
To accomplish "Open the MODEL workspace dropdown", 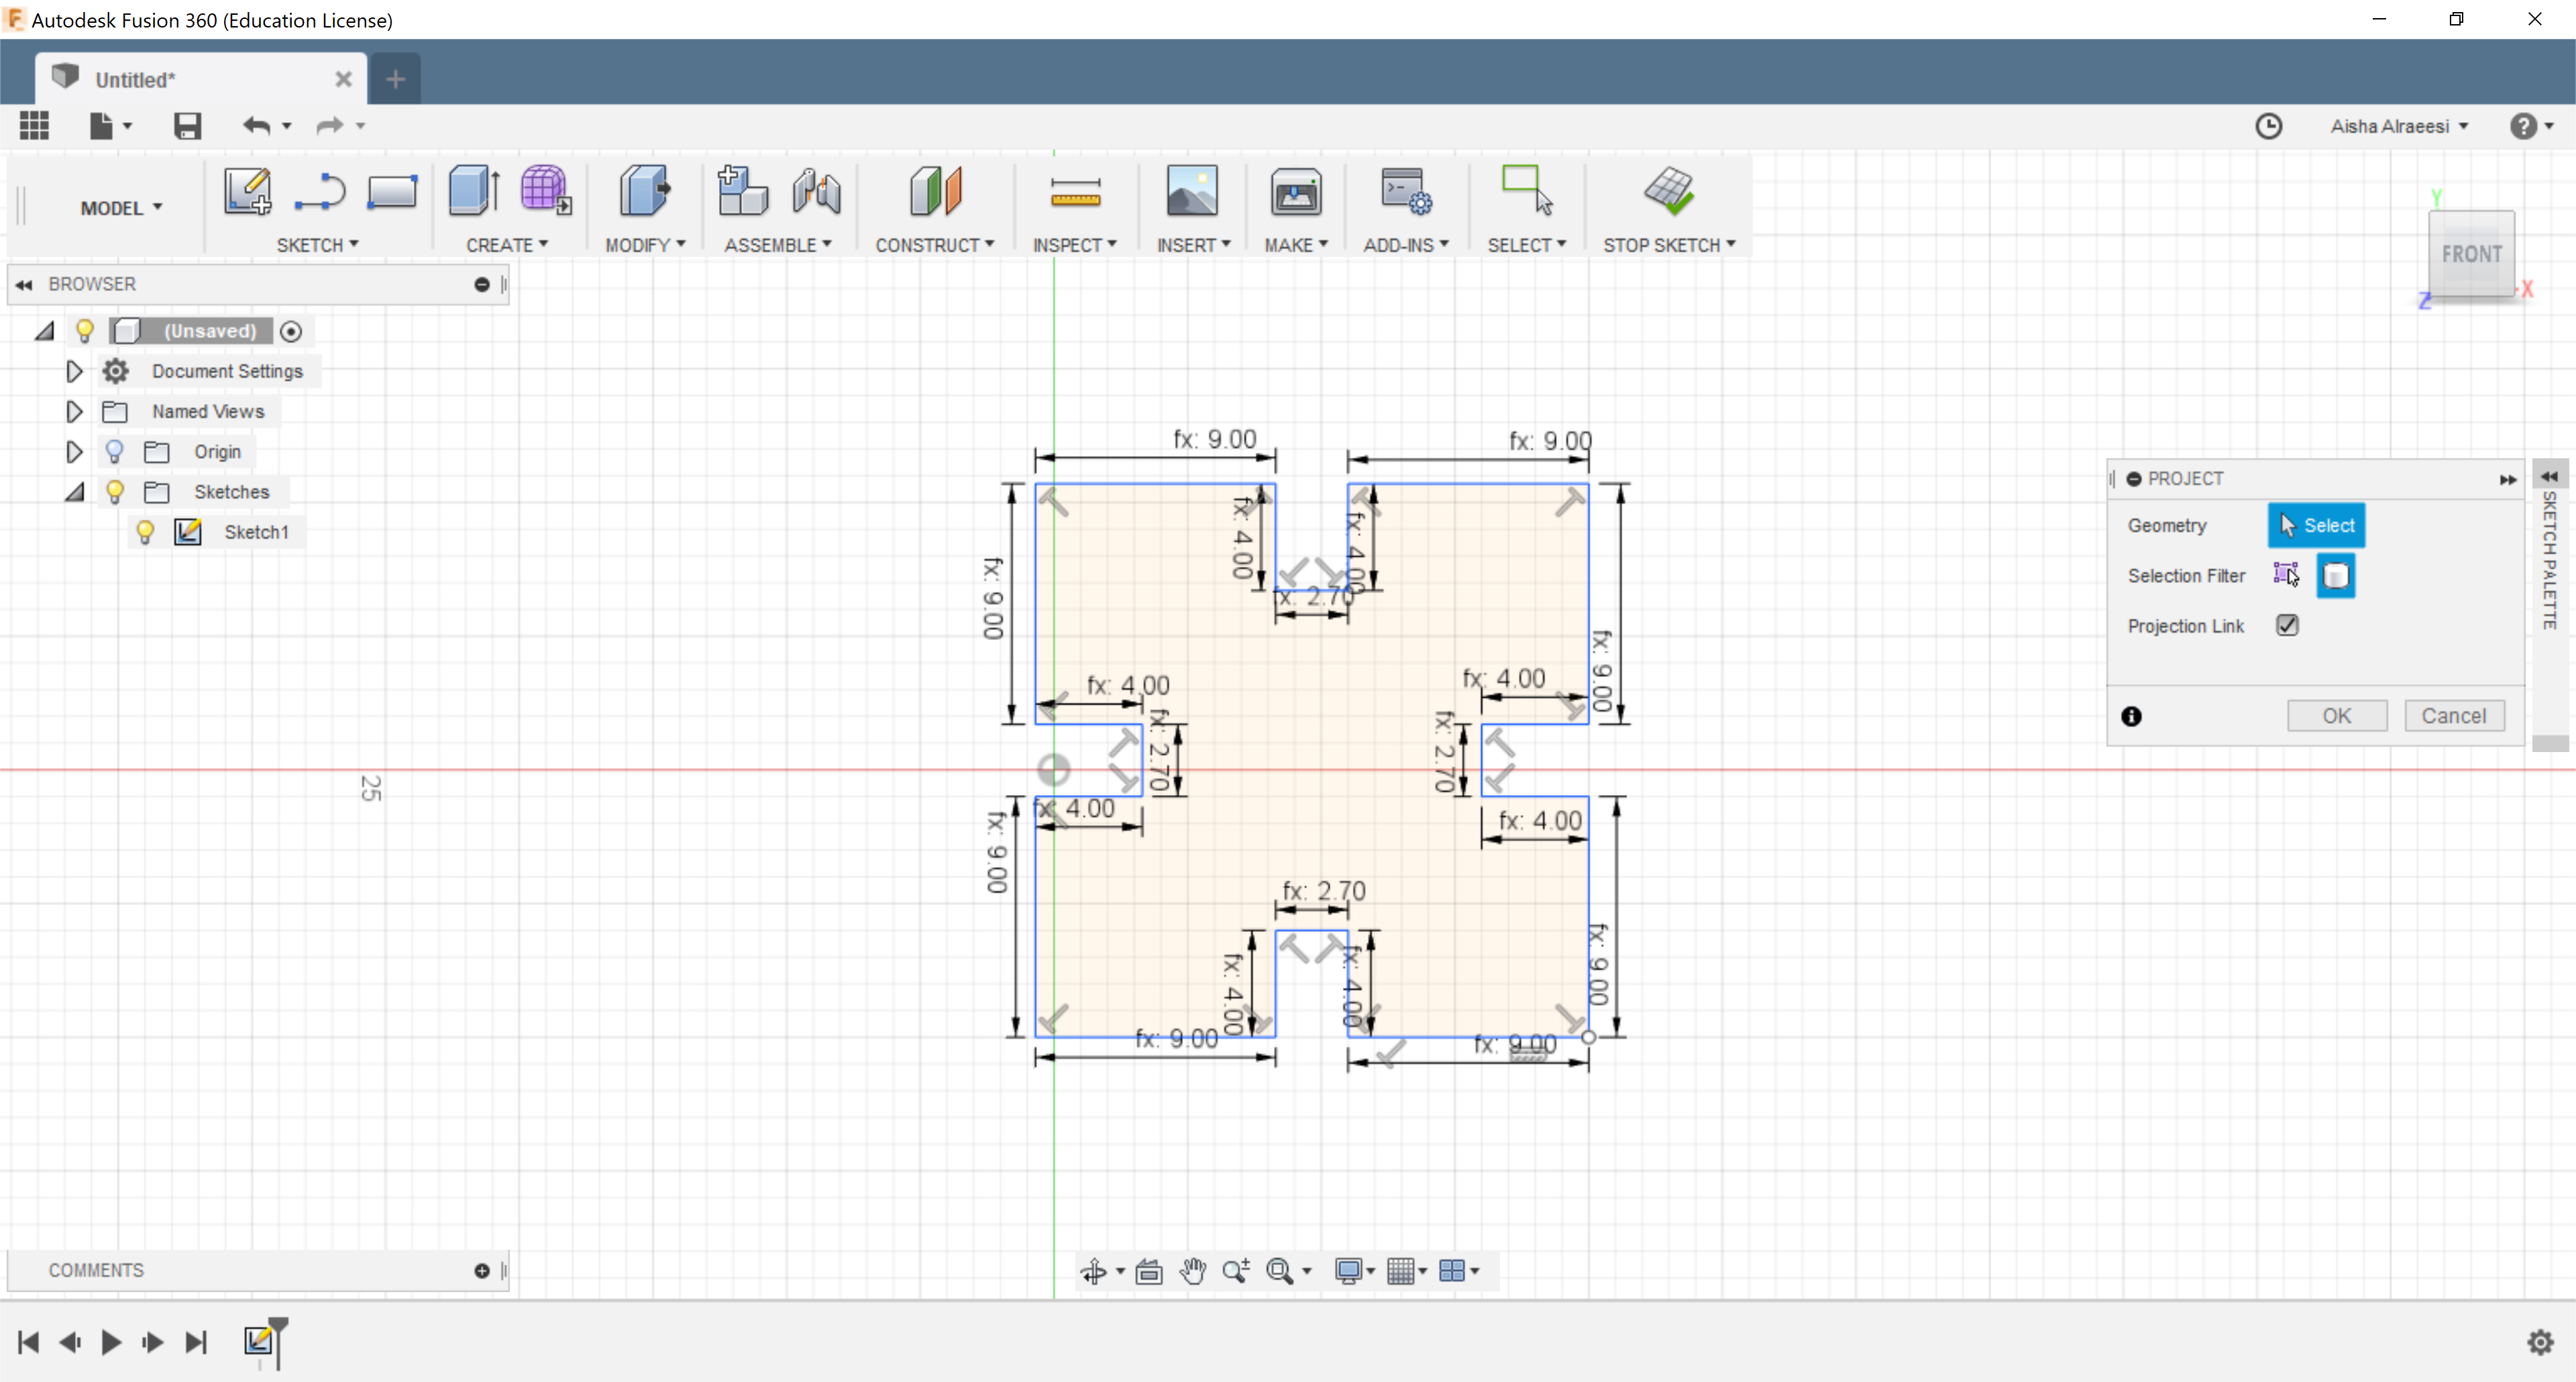I will coord(121,208).
